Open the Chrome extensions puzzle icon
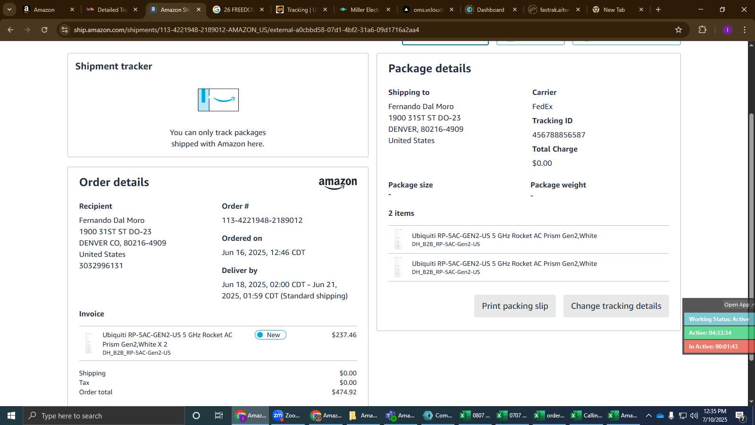755x425 pixels. (x=702, y=30)
